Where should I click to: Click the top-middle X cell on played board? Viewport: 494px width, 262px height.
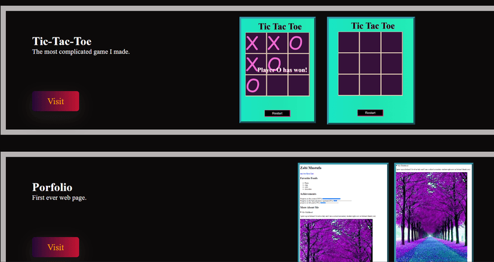pos(277,43)
